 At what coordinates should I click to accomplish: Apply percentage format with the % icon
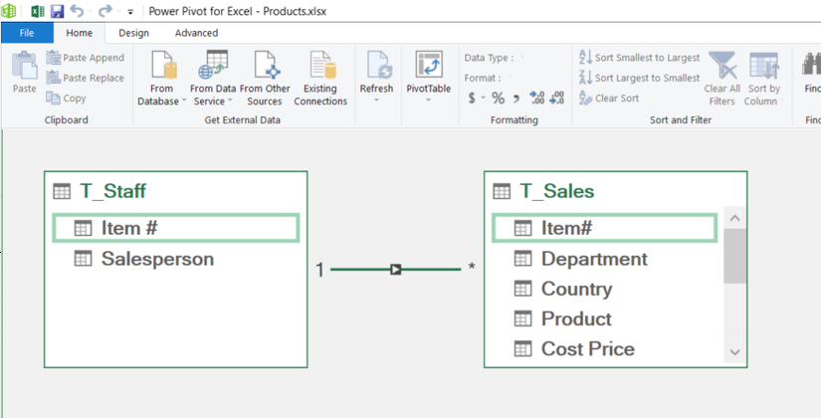(x=498, y=98)
